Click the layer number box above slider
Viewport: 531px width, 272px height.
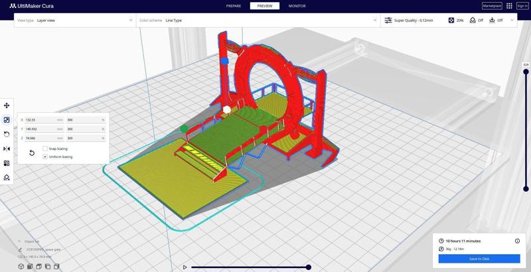coord(526,64)
